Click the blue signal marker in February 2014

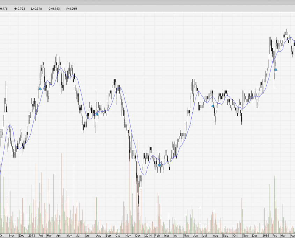tap(159, 165)
